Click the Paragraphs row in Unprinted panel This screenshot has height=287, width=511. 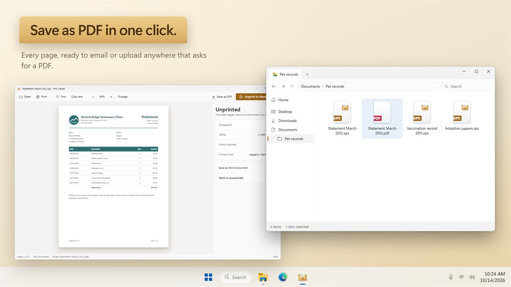(x=241, y=125)
